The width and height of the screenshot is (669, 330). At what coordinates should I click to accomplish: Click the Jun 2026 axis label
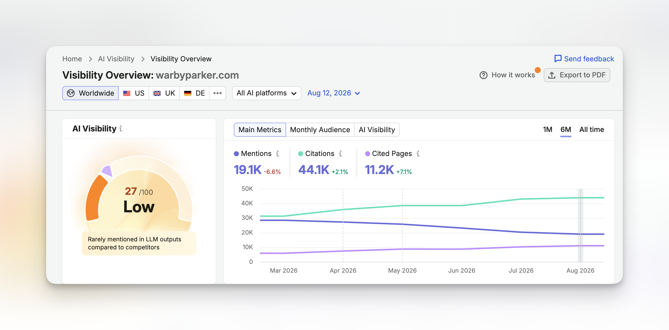[461, 271]
